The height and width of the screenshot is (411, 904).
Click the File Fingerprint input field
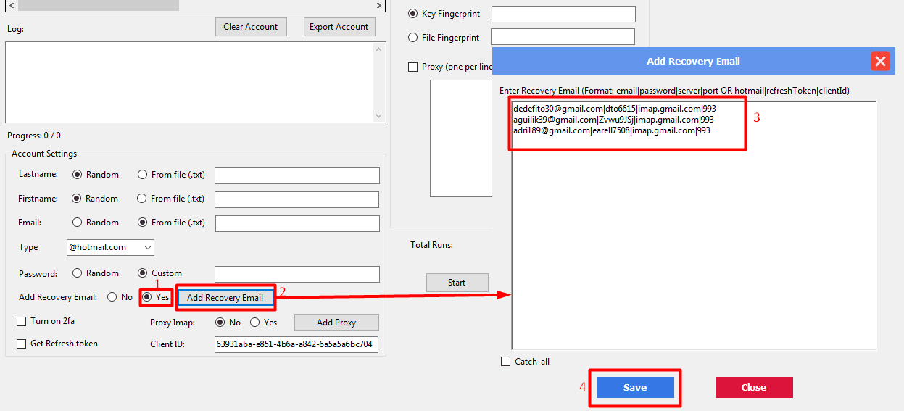[563, 36]
